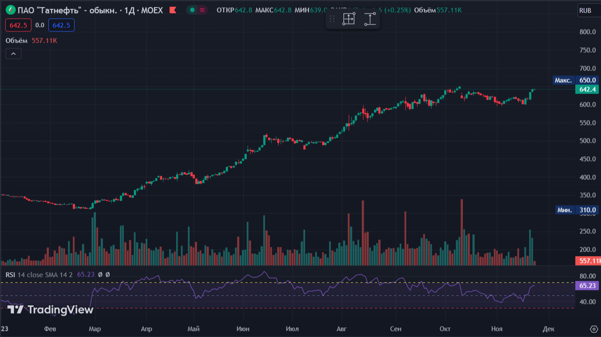Click the red flag mark icon
601x337 pixels.
tap(173, 10)
